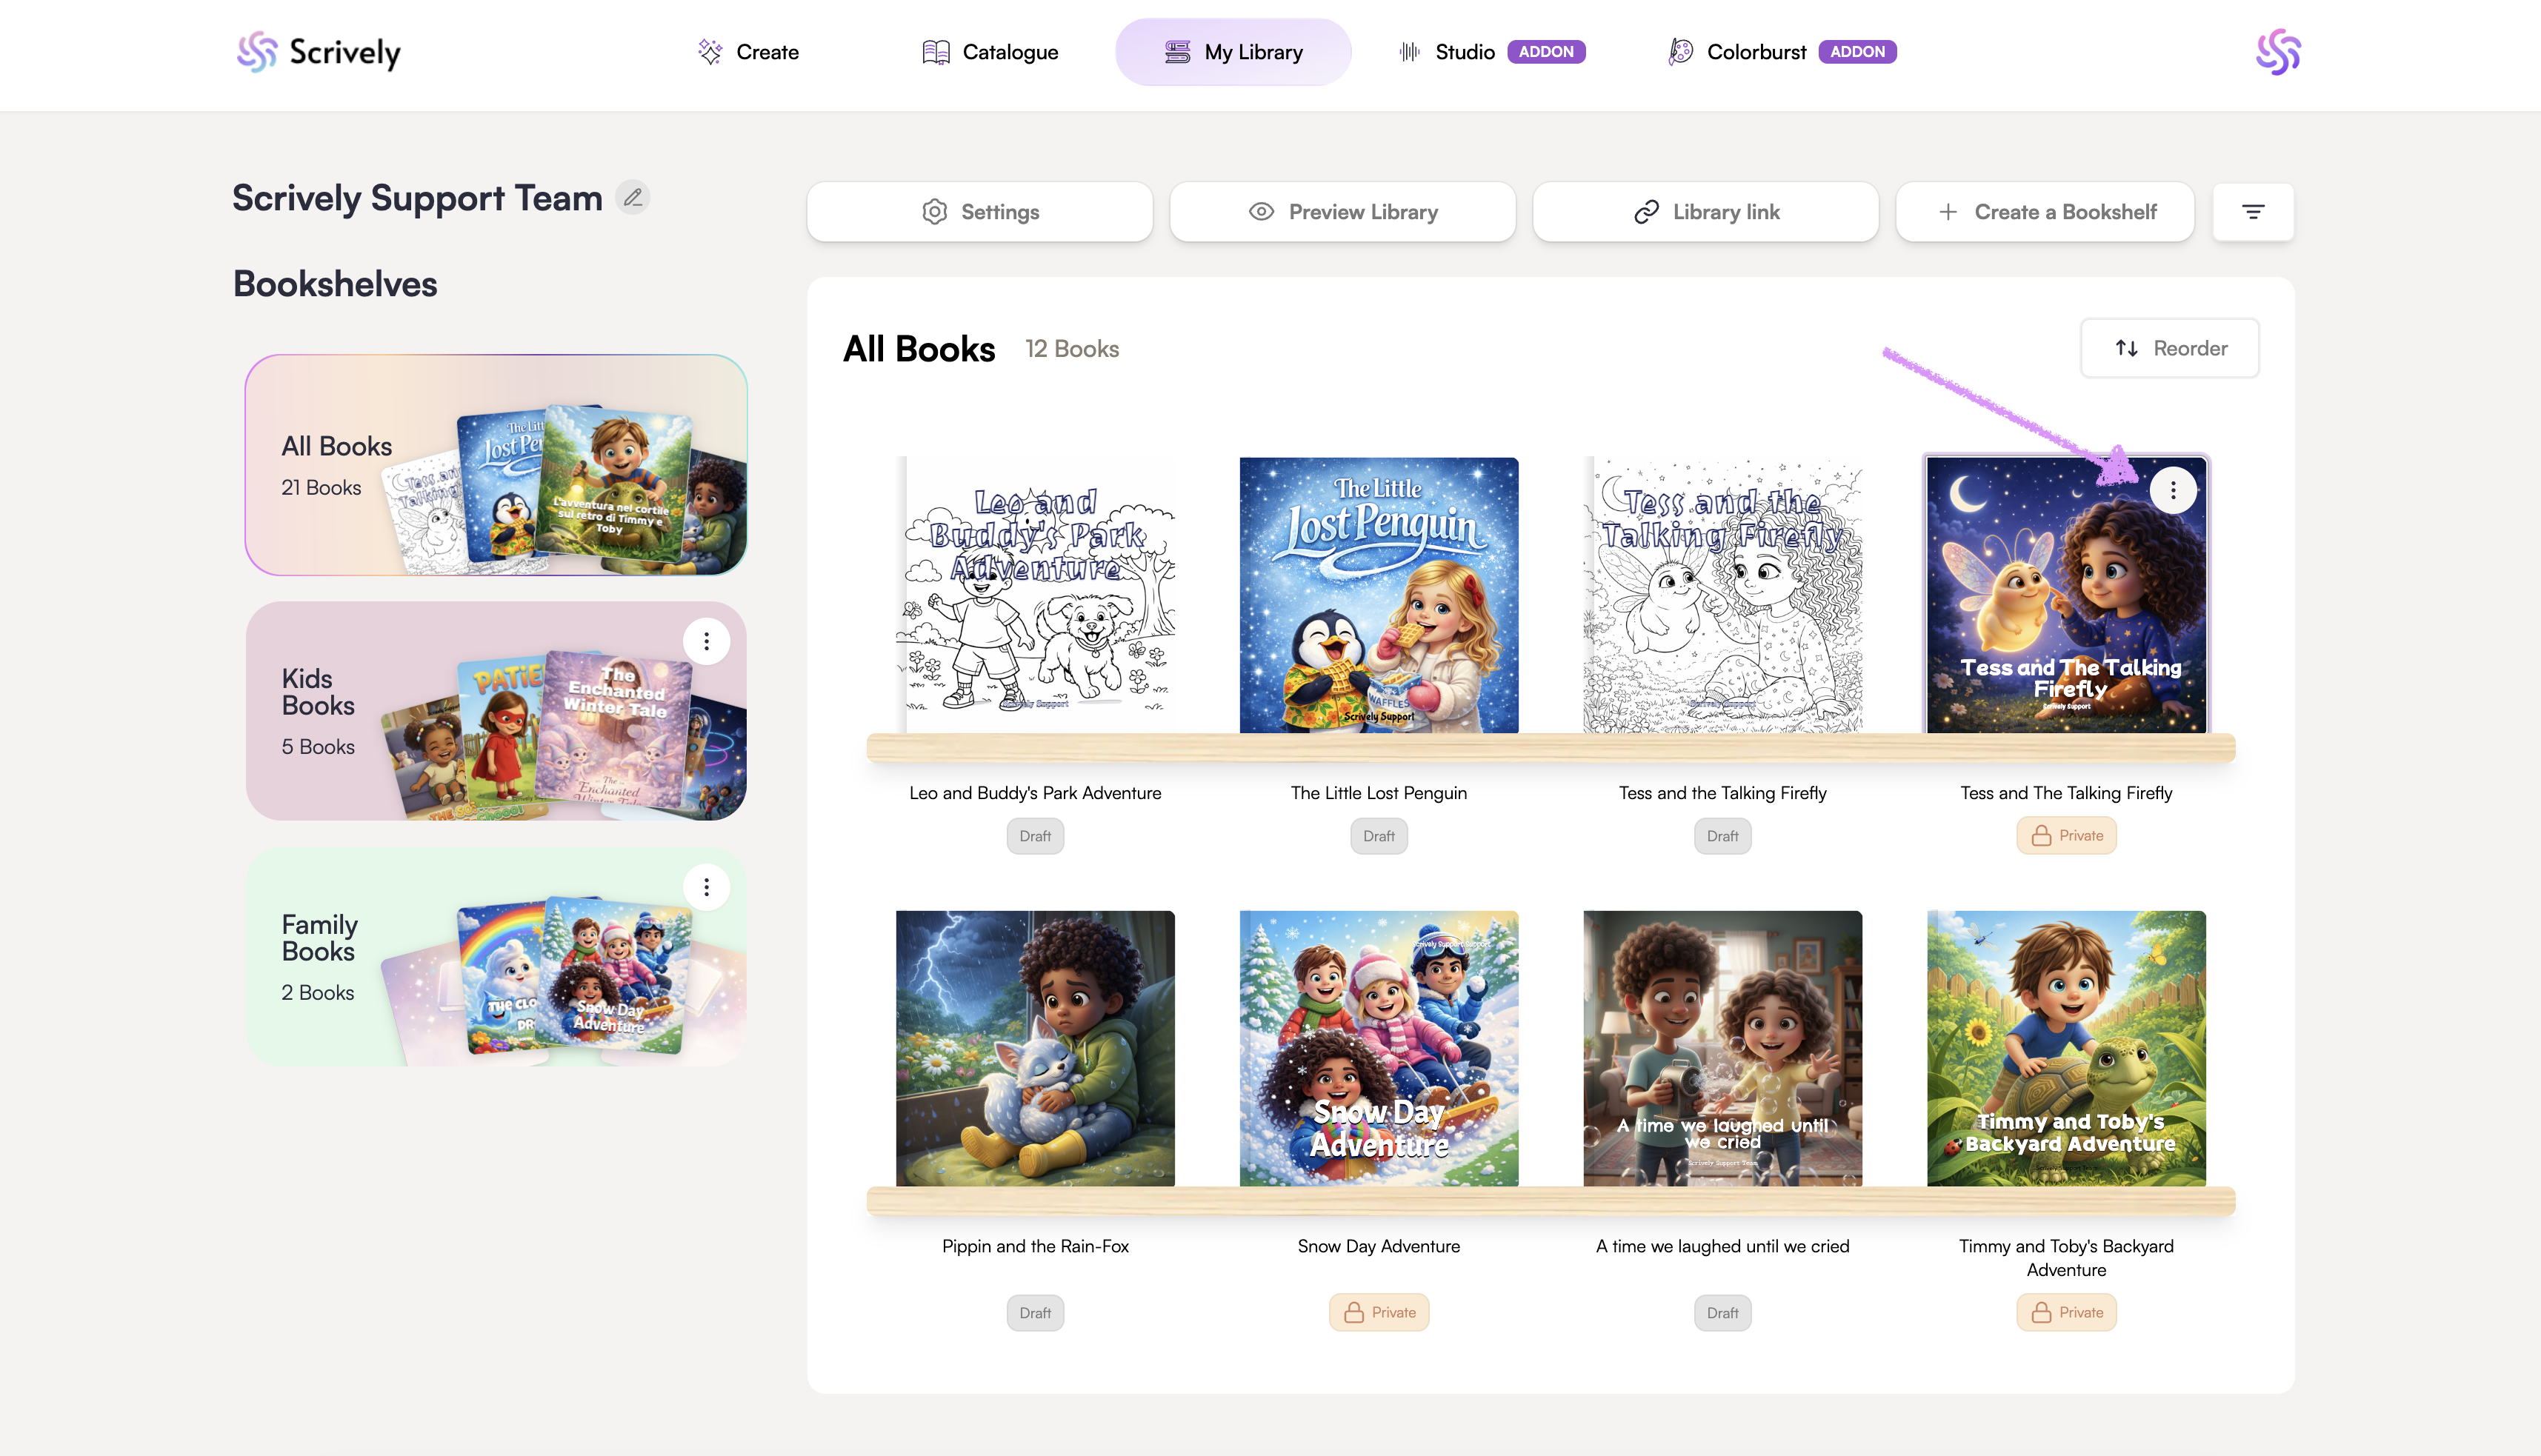
Task: Click Preview Library button
Action: pos(1342,212)
